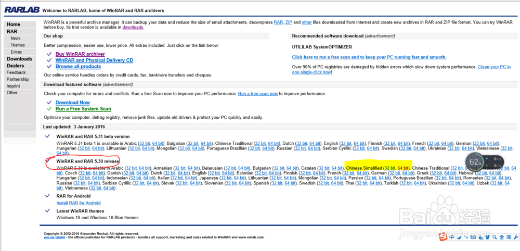Click 'WinRAR and RAR 5.30 release' heading
Viewport: 520px width, 251px height.
click(x=87, y=161)
